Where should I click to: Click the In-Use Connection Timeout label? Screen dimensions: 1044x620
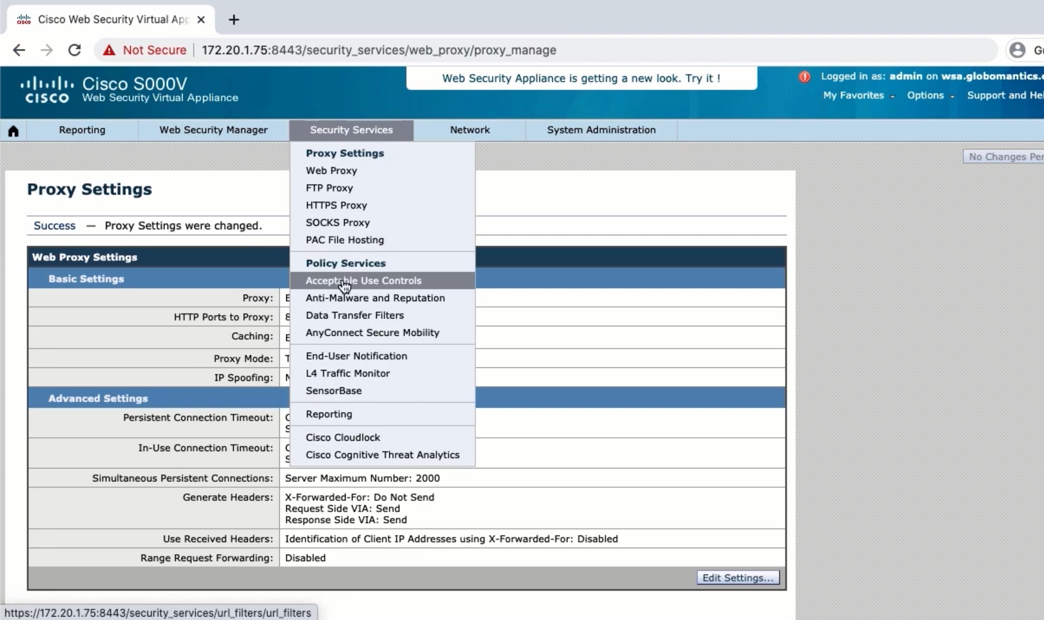(x=206, y=448)
